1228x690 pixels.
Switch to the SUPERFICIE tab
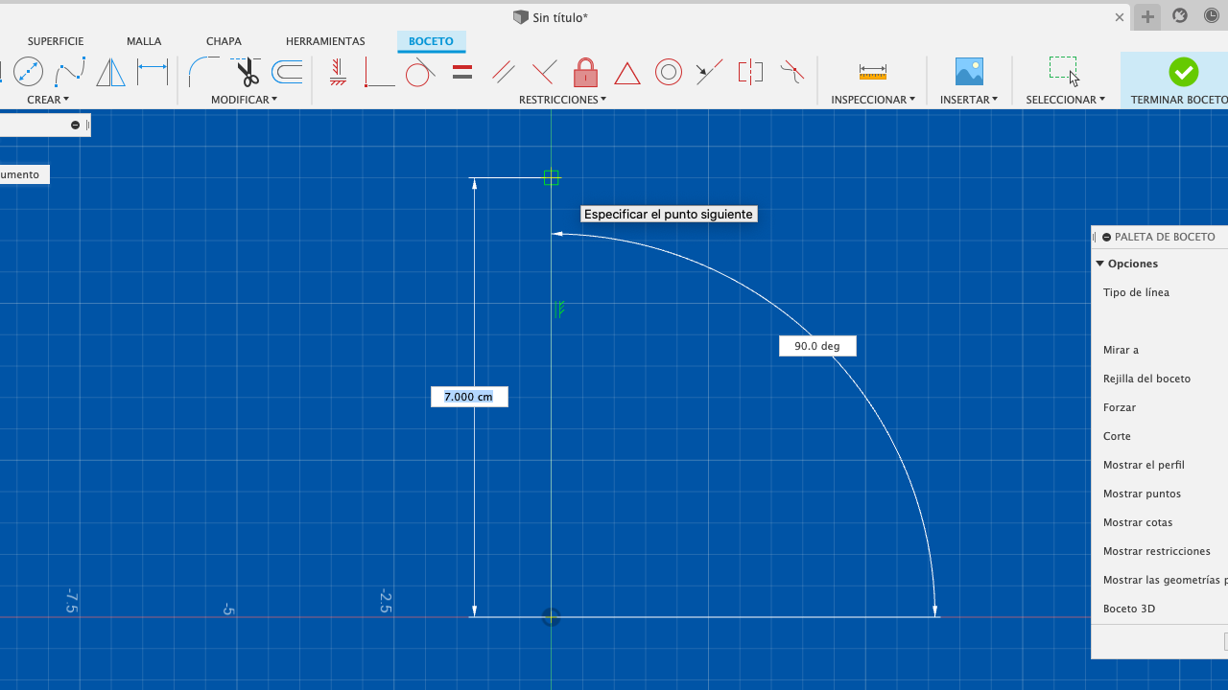56,41
